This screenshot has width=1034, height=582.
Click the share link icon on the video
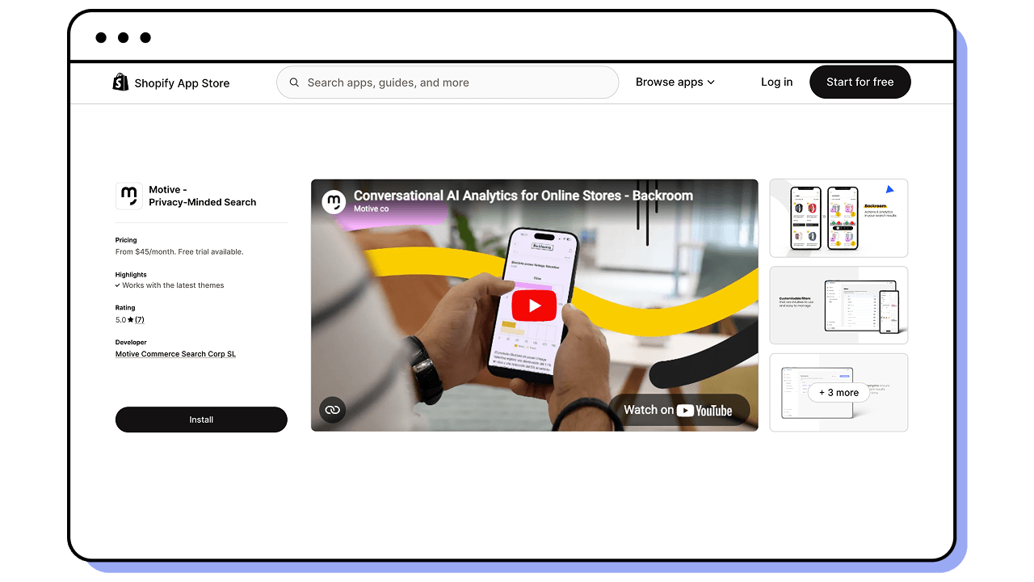pos(333,410)
